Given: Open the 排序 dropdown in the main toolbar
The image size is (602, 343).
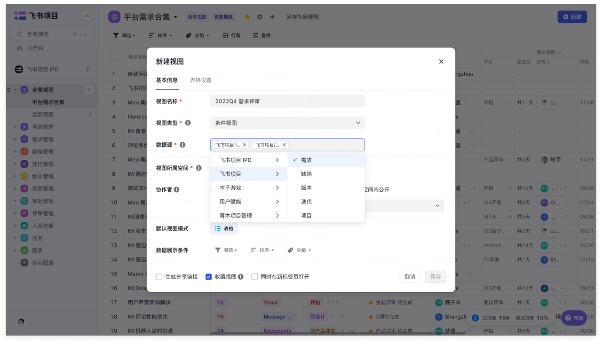Looking at the screenshot, I should point(160,36).
